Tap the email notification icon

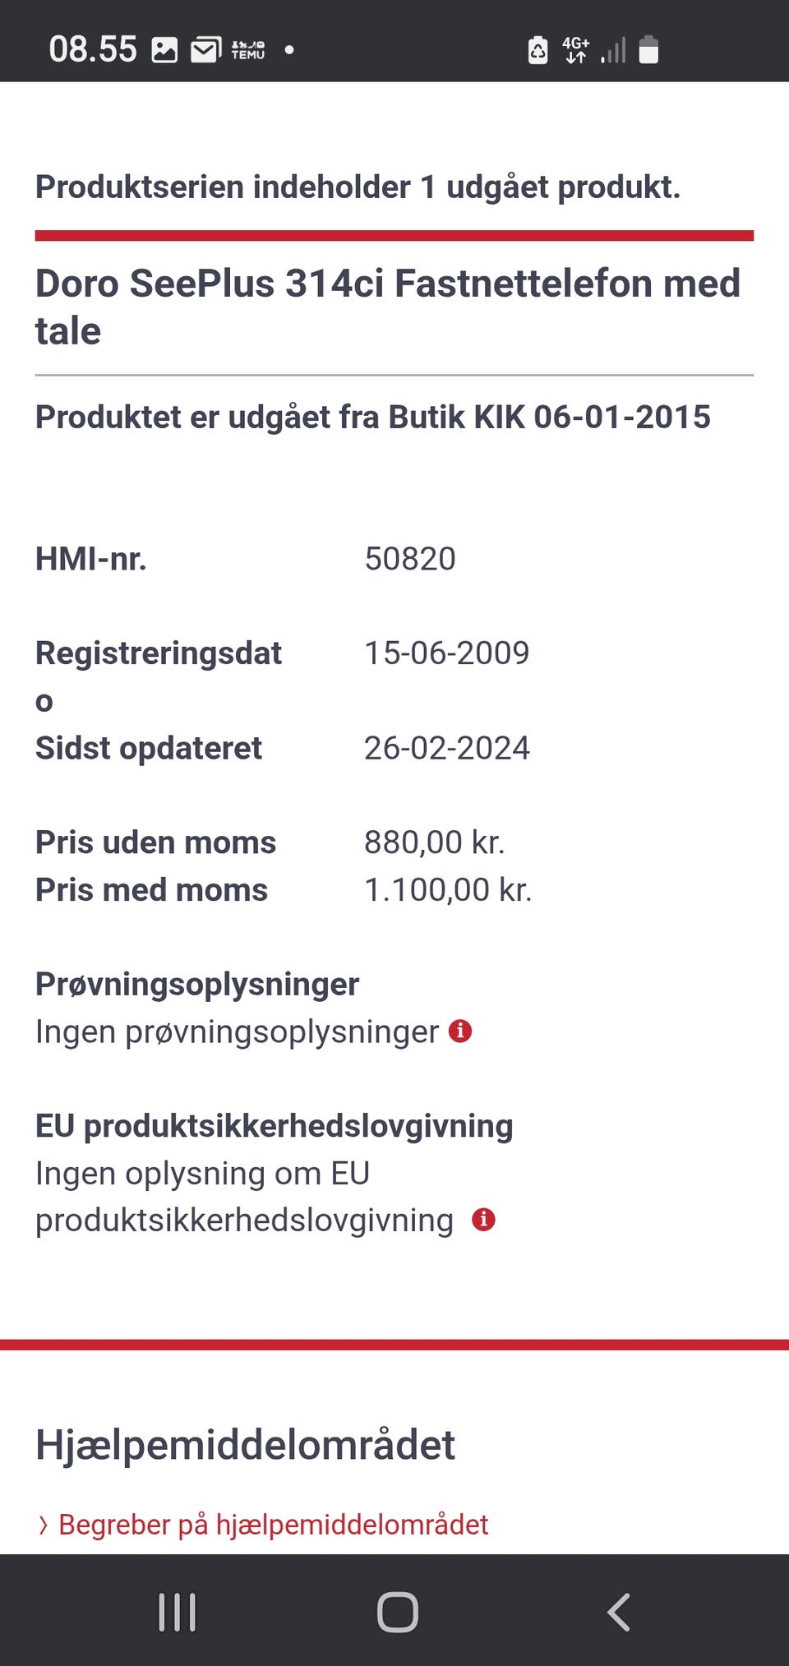205,50
